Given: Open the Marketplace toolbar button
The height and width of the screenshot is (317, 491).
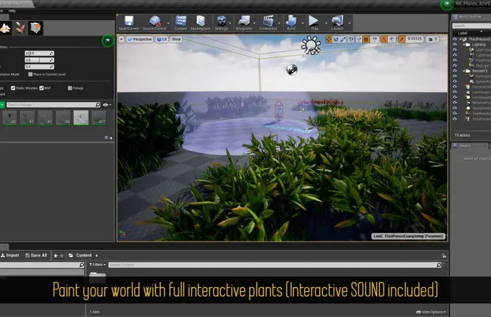Looking at the screenshot, I should click(201, 23).
